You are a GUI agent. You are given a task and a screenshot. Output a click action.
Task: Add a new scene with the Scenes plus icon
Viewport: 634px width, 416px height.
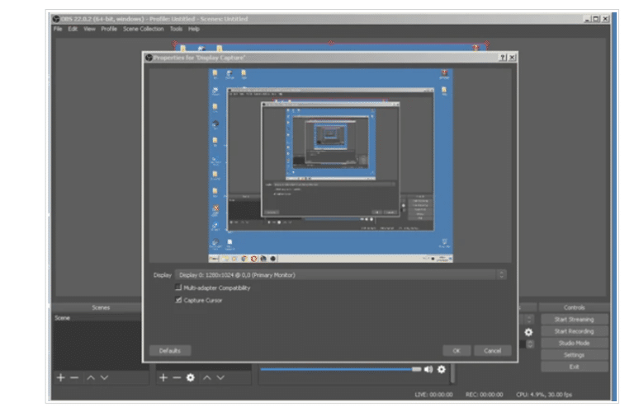[x=60, y=377]
